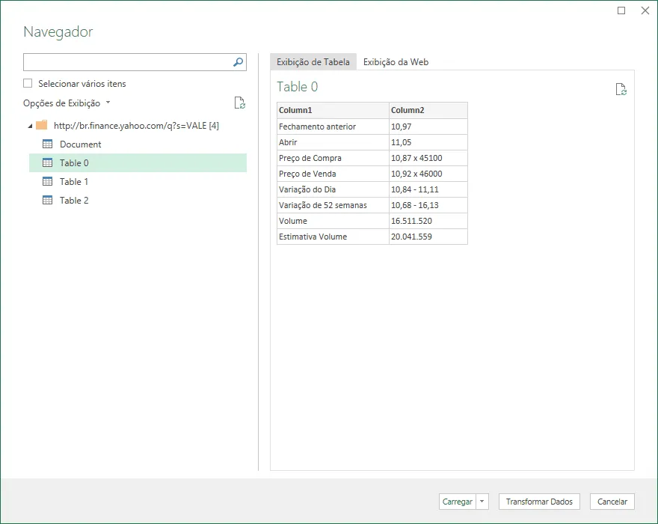
Task: Click the Cancelar button
Action: tap(612, 502)
